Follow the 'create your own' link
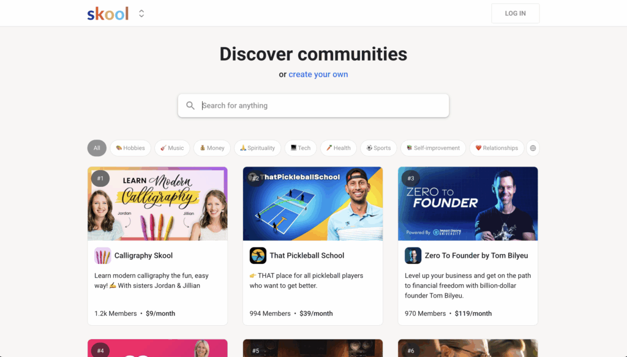This screenshot has width=627, height=357. click(318, 74)
